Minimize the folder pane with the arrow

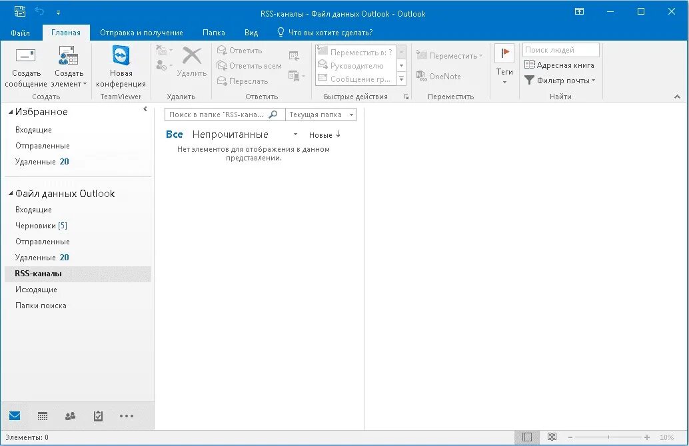pyautogui.click(x=145, y=109)
